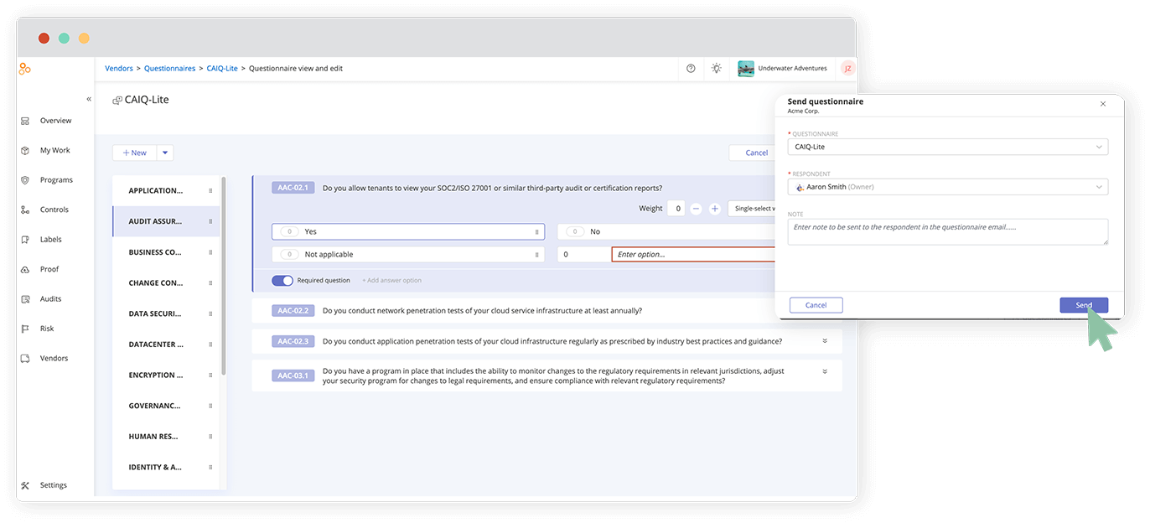
Task: Open the Respondent dropdown for Aaron Smith
Action: coord(947,186)
